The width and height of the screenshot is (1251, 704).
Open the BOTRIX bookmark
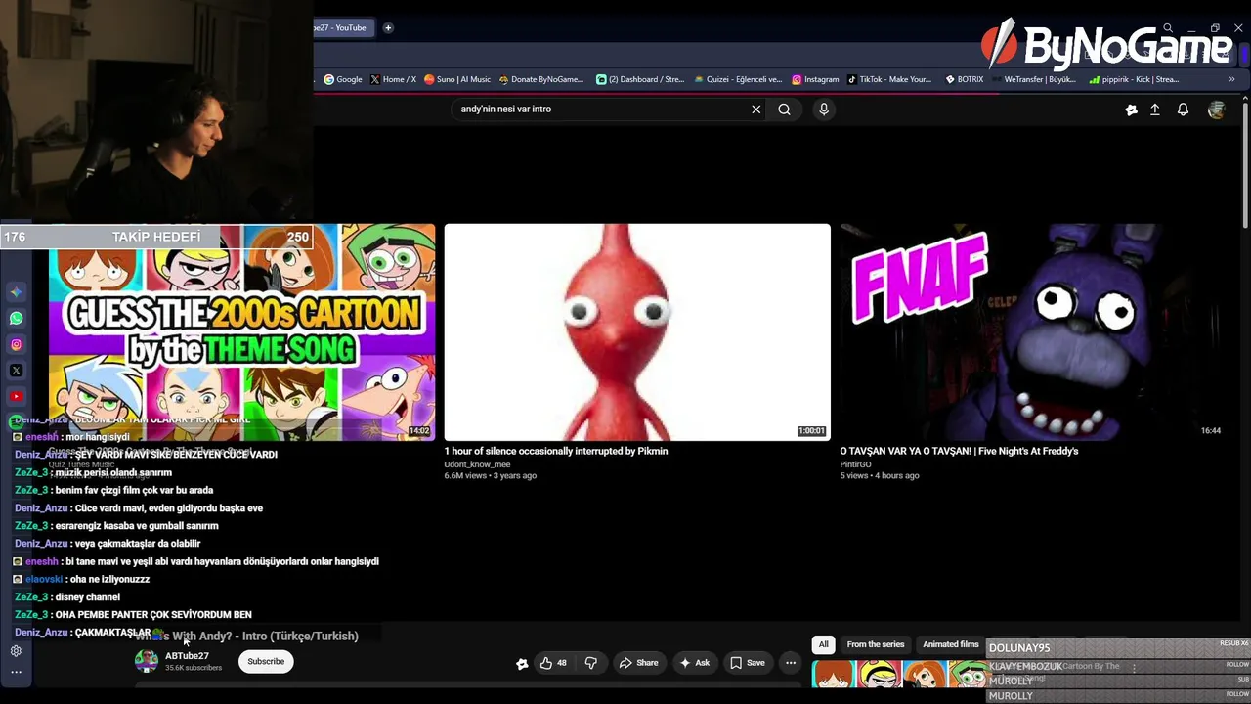[964, 79]
